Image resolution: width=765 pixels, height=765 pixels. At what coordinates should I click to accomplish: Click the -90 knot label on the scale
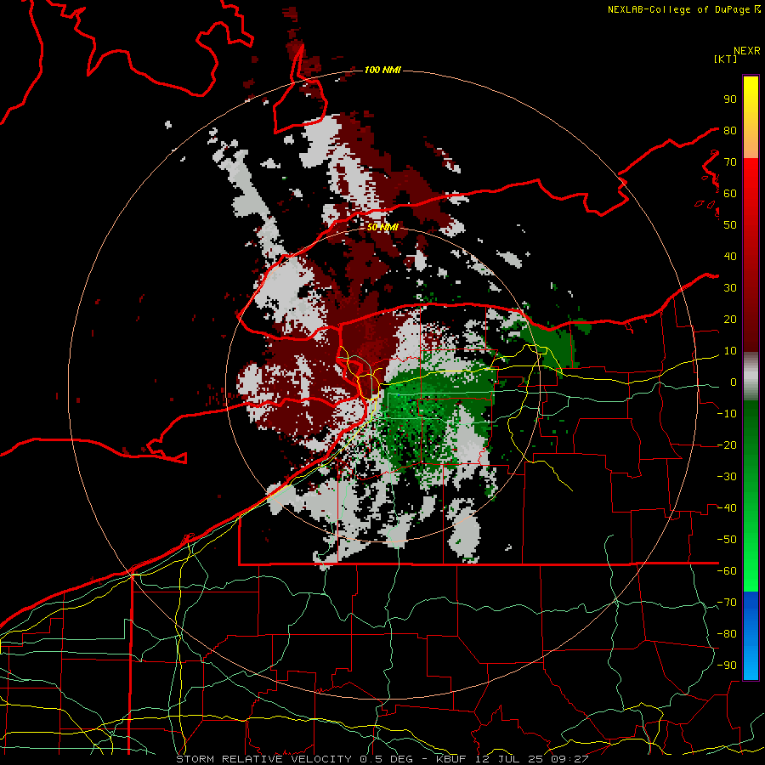[x=727, y=666]
